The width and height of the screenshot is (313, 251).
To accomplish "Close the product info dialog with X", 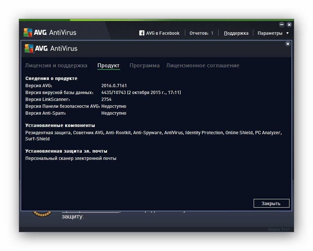I will (288, 44).
